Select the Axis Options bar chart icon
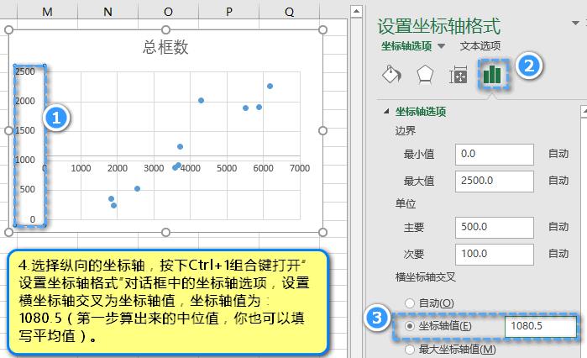This screenshot has width=587, height=358. pos(492,74)
